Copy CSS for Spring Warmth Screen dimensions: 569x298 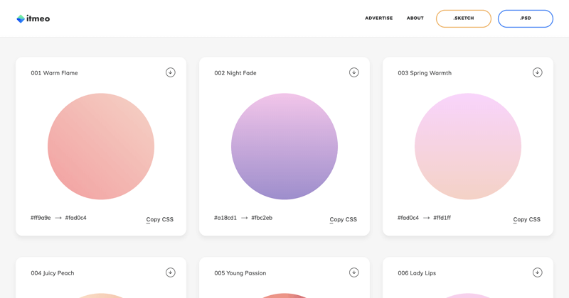pyautogui.click(x=526, y=219)
